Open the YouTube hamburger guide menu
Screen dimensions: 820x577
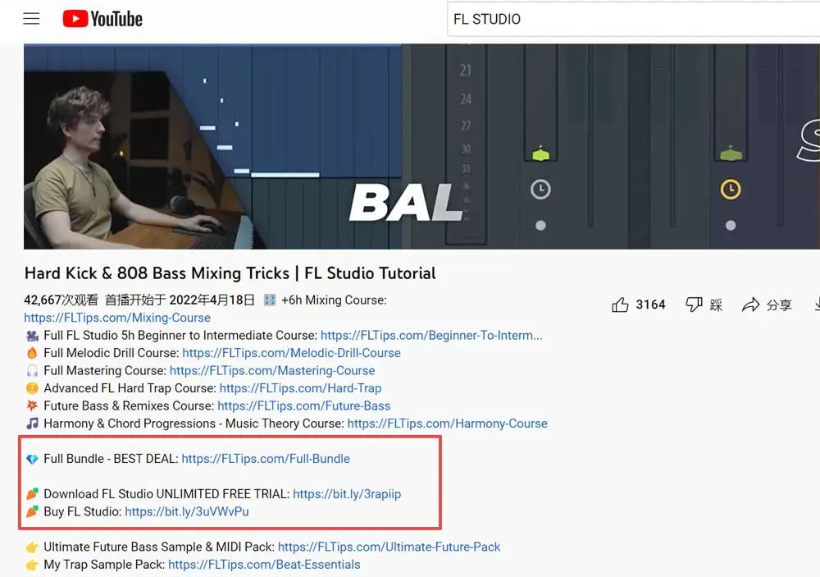click(x=31, y=19)
